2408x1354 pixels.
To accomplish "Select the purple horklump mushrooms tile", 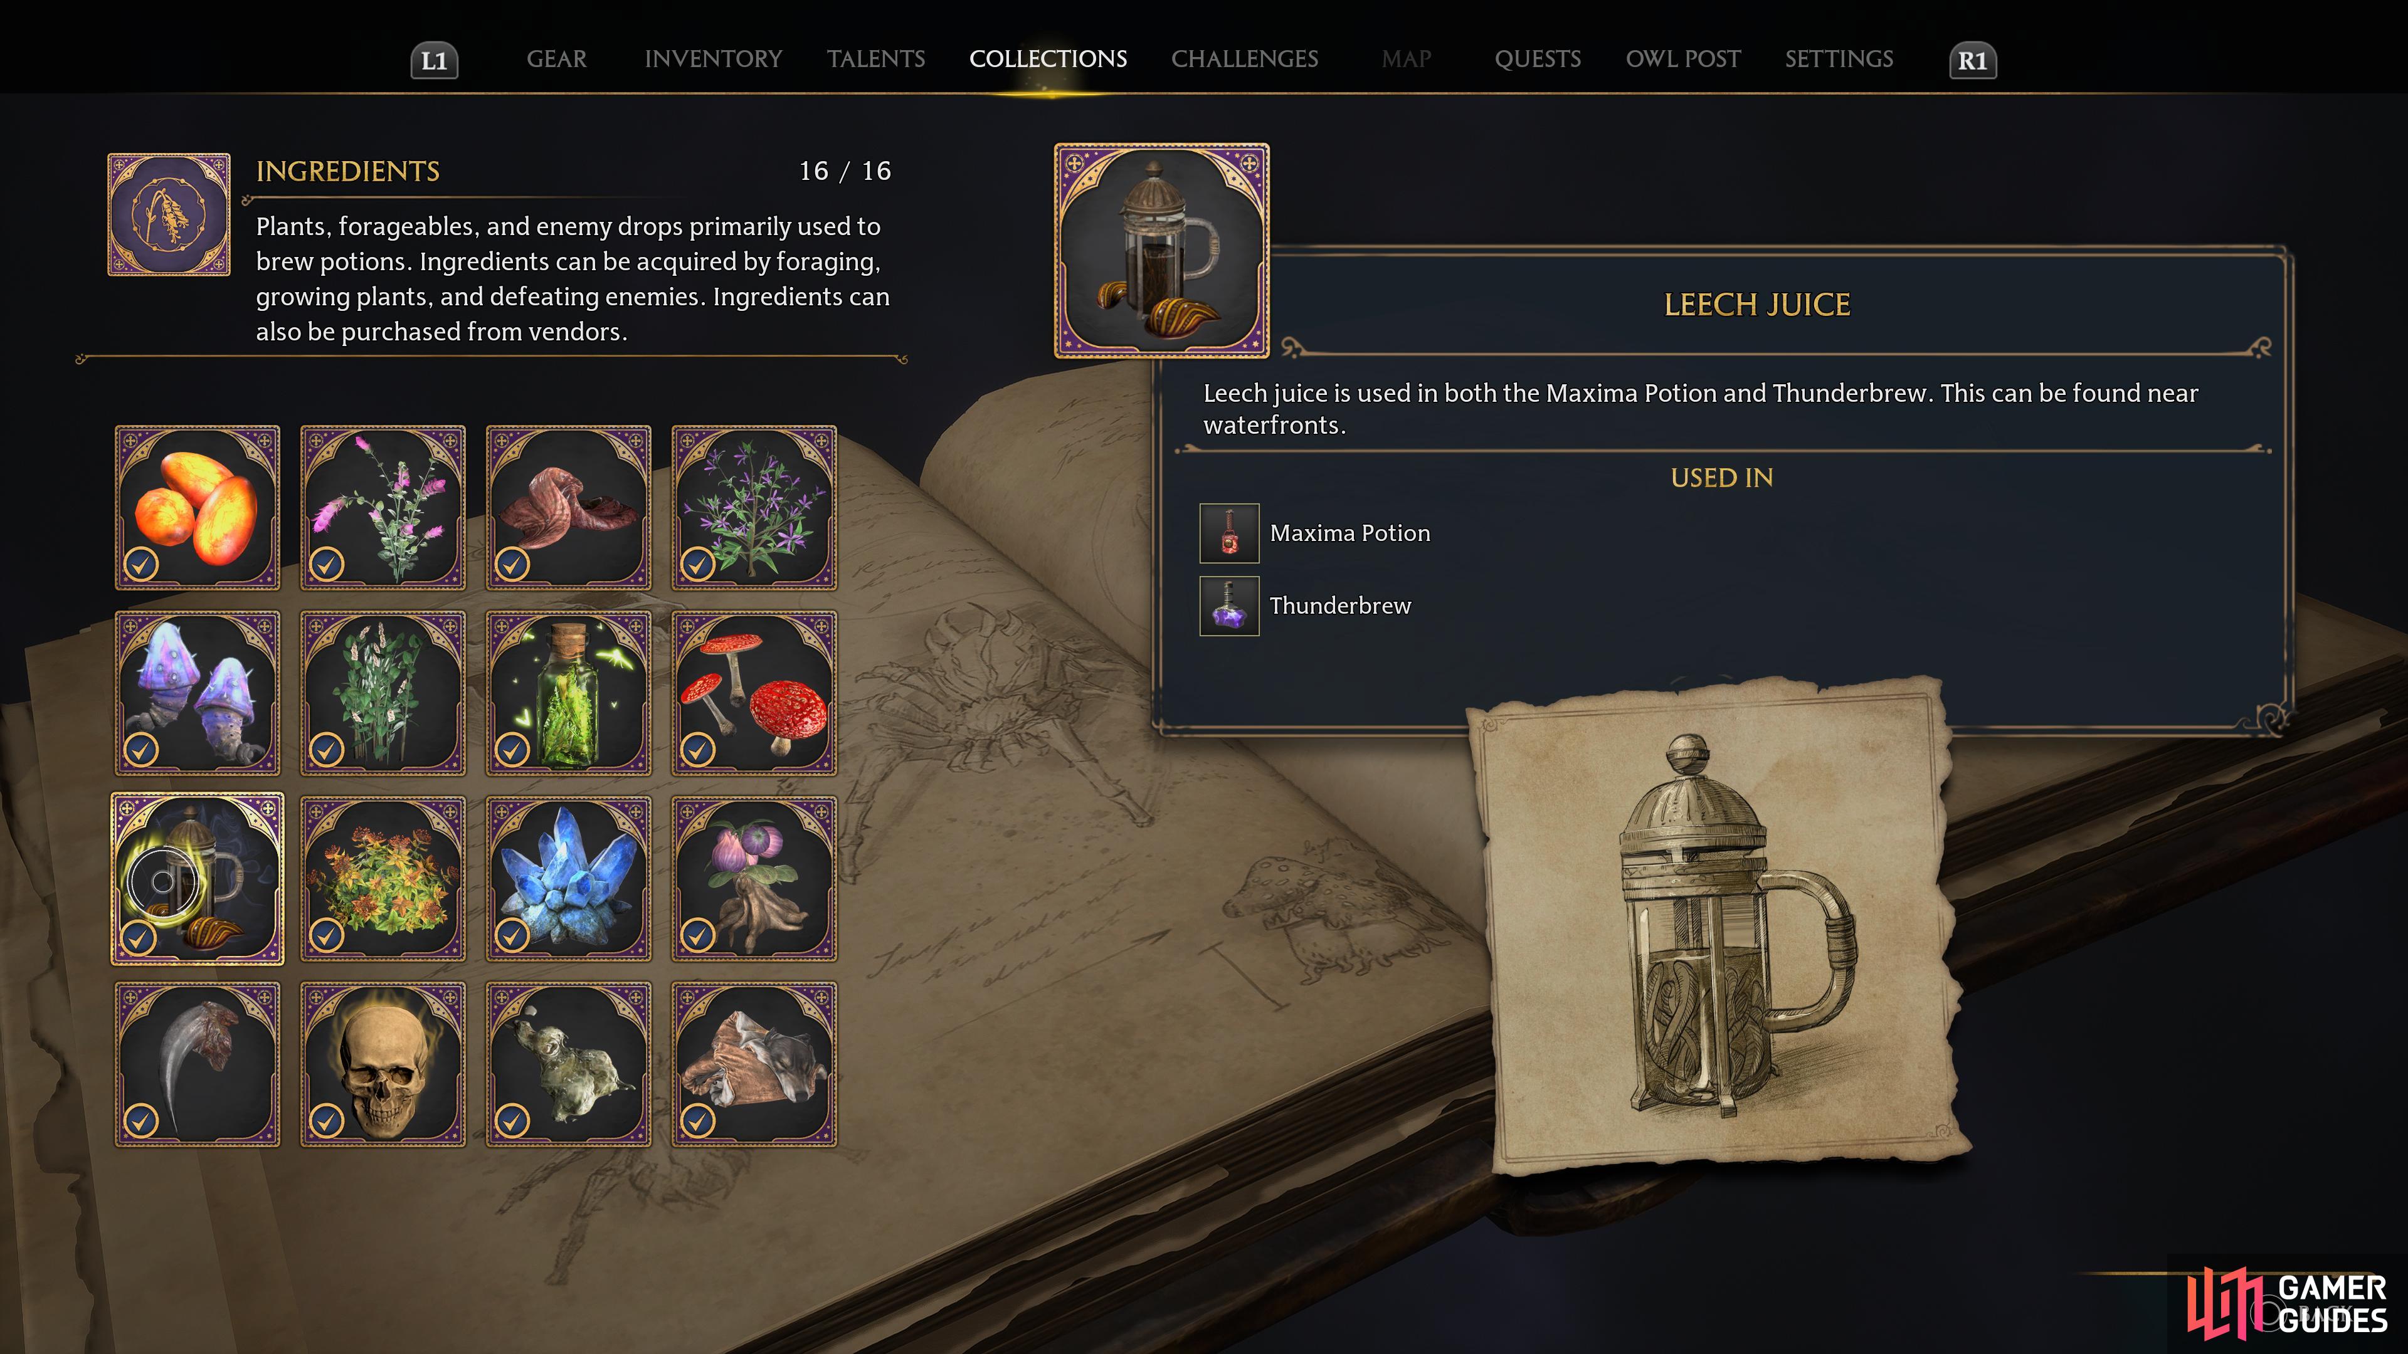I will (x=198, y=693).
